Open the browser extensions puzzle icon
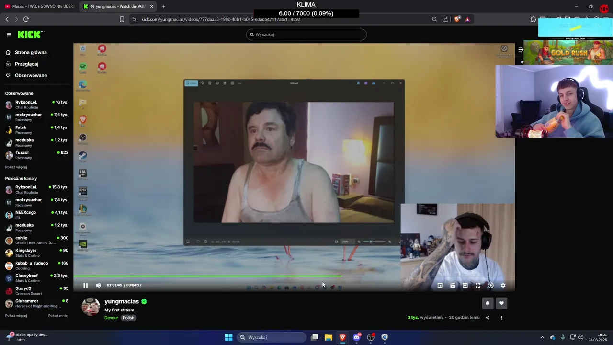 pyautogui.click(x=533, y=19)
